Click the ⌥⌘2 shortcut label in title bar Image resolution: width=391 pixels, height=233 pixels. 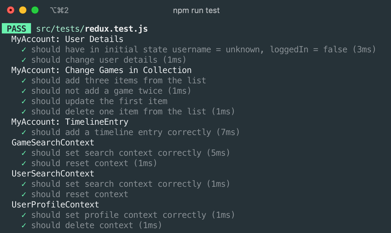(59, 10)
